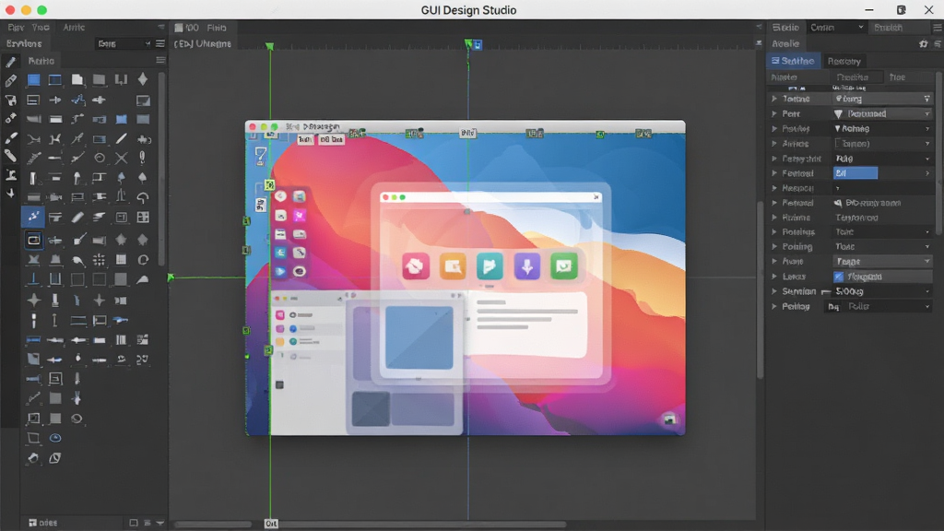Pick the solid blue rectangle shape in the palette
Screen dimensions: 944x531
tap(33, 80)
